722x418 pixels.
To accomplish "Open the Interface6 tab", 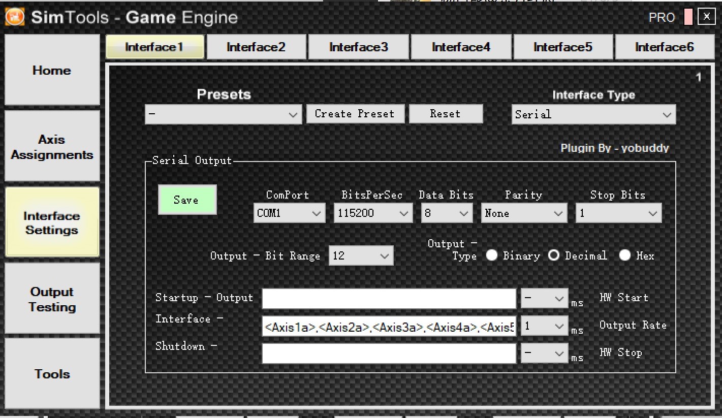I will click(x=664, y=47).
